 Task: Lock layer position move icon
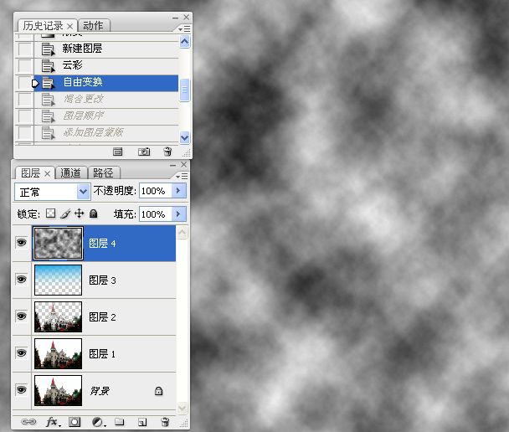tap(79, 213)
